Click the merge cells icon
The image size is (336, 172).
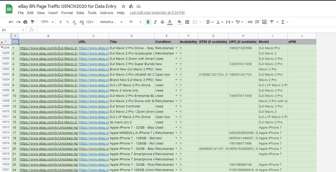click(x=195, y=22)
